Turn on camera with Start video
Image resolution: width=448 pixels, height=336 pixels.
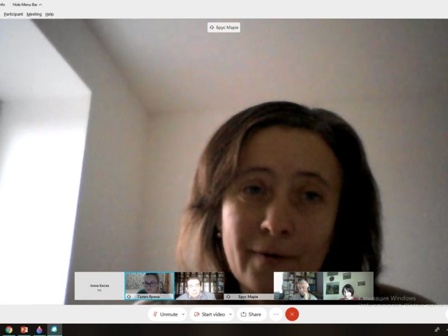209,314
